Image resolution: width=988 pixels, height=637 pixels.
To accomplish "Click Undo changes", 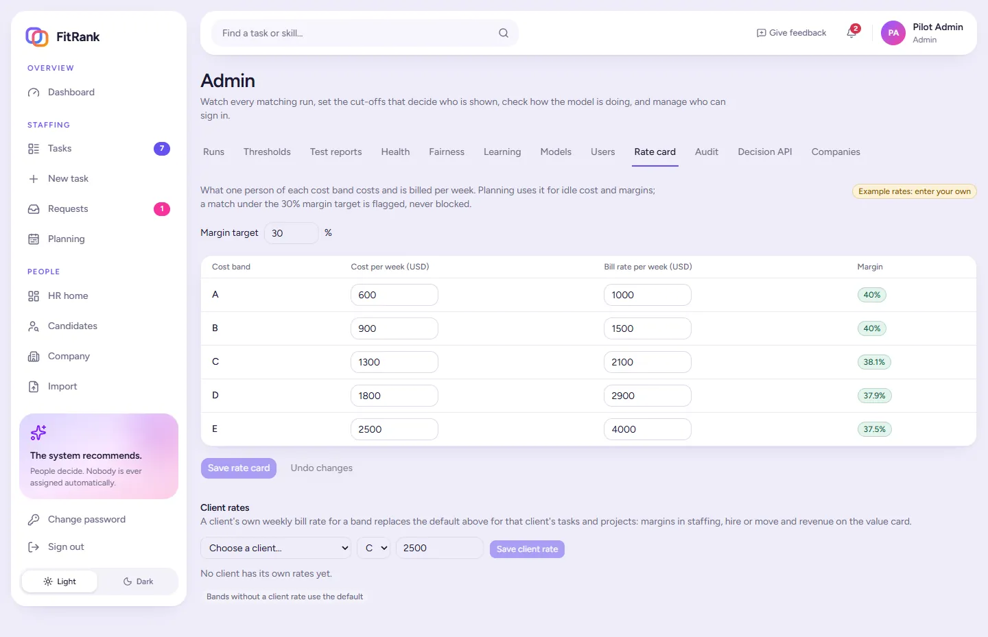I will (x=322, y=468).
